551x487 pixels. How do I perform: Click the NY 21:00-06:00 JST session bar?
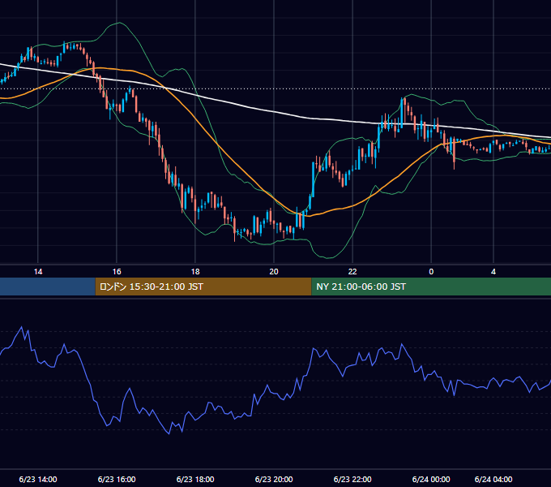431,287
